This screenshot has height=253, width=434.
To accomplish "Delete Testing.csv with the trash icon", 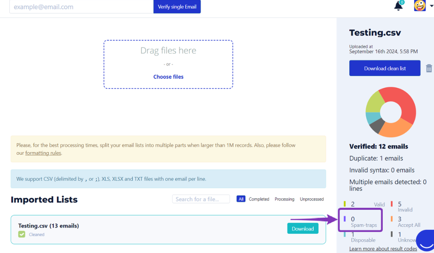I will 429,68.
